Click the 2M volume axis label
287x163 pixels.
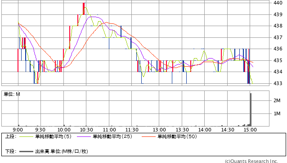[277, 100]
